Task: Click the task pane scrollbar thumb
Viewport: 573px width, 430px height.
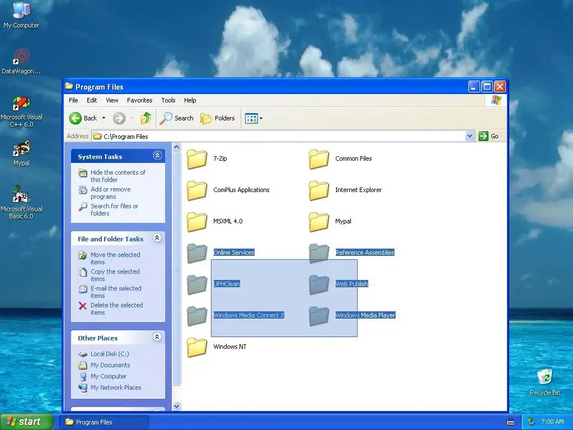Action: pyautogui.click(x=176, y=269)
